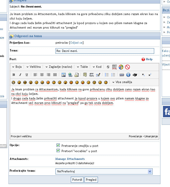Click the insert image icon
This screenshot has width=170, height=187.
[x=64, y=75]
